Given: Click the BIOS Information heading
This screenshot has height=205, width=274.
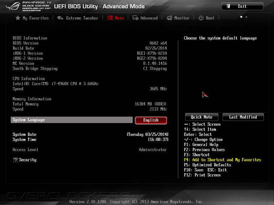Looking at the screenshot, I should (x=30, y=38).
